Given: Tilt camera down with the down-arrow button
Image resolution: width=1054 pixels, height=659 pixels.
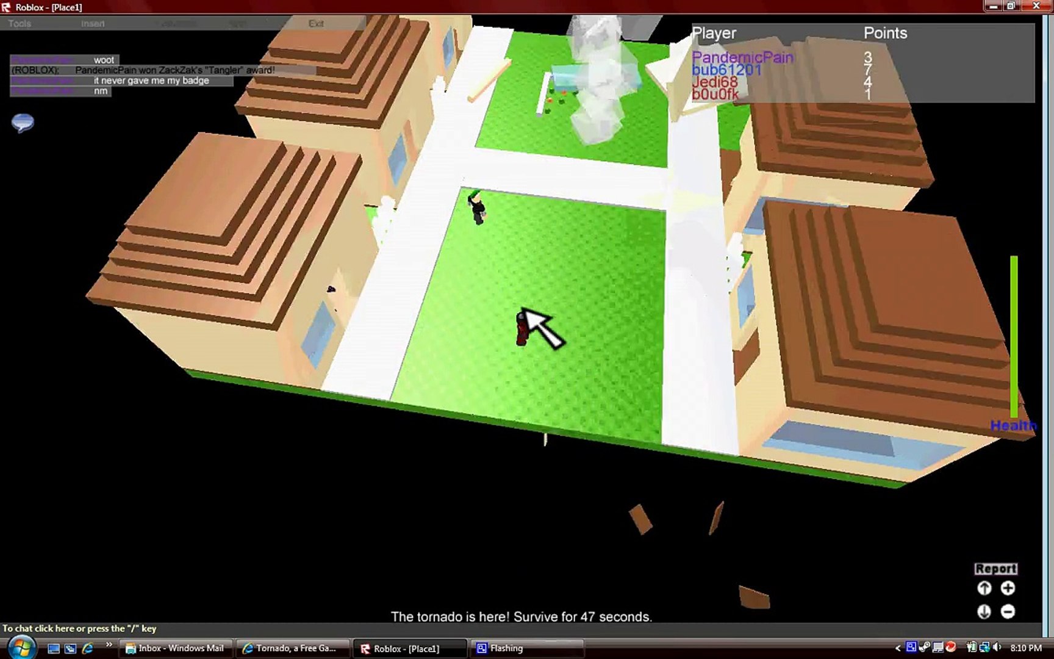Looking at the screenshot, I should click(x=984, y=611).
